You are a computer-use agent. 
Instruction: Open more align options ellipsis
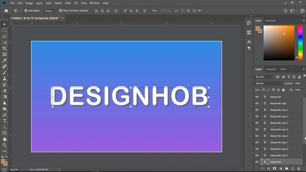coord(154,11)
